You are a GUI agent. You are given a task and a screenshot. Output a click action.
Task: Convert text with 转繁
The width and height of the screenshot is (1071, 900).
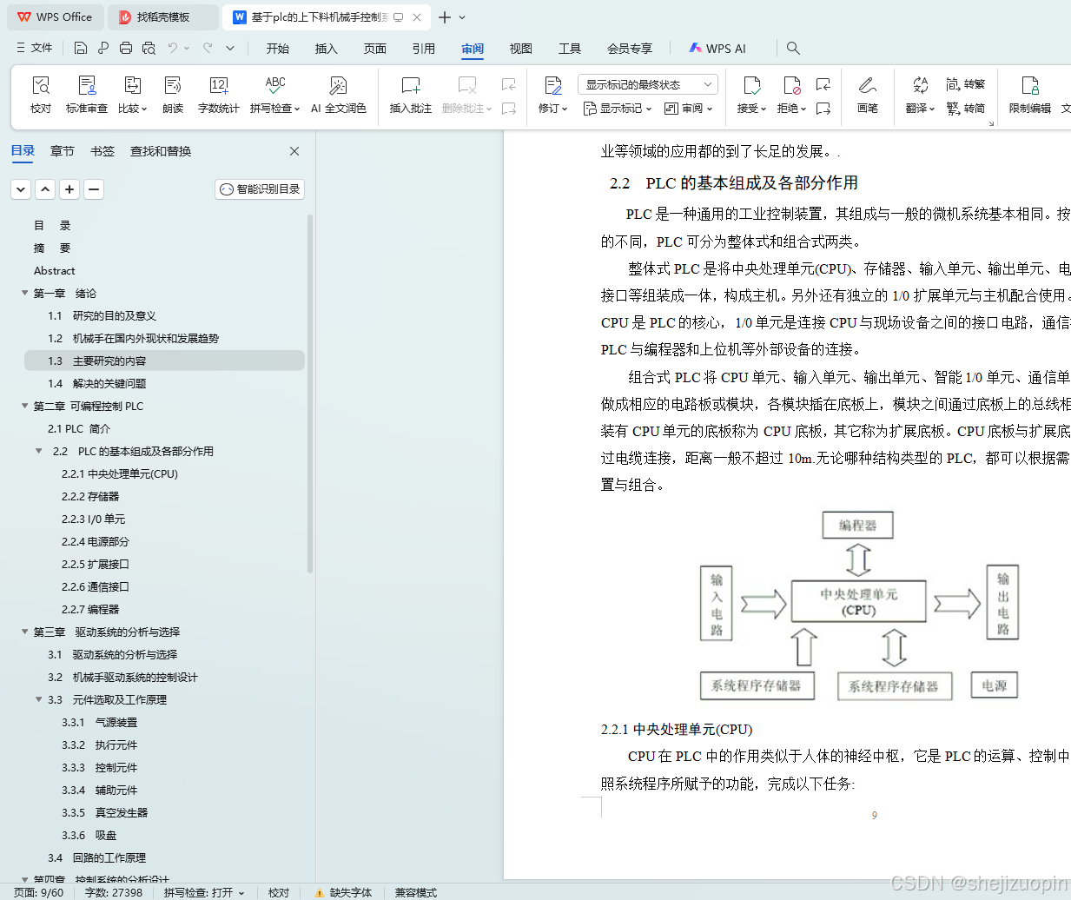pos(965,84)
